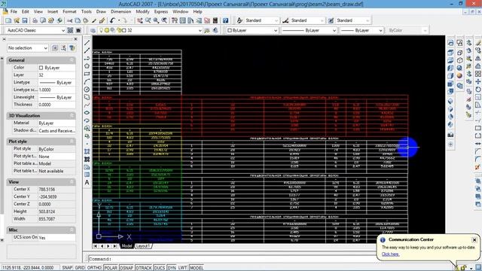Close the Communication Center balloon

474,239
